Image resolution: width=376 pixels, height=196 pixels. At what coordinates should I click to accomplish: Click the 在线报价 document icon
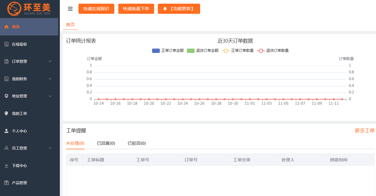6,44
